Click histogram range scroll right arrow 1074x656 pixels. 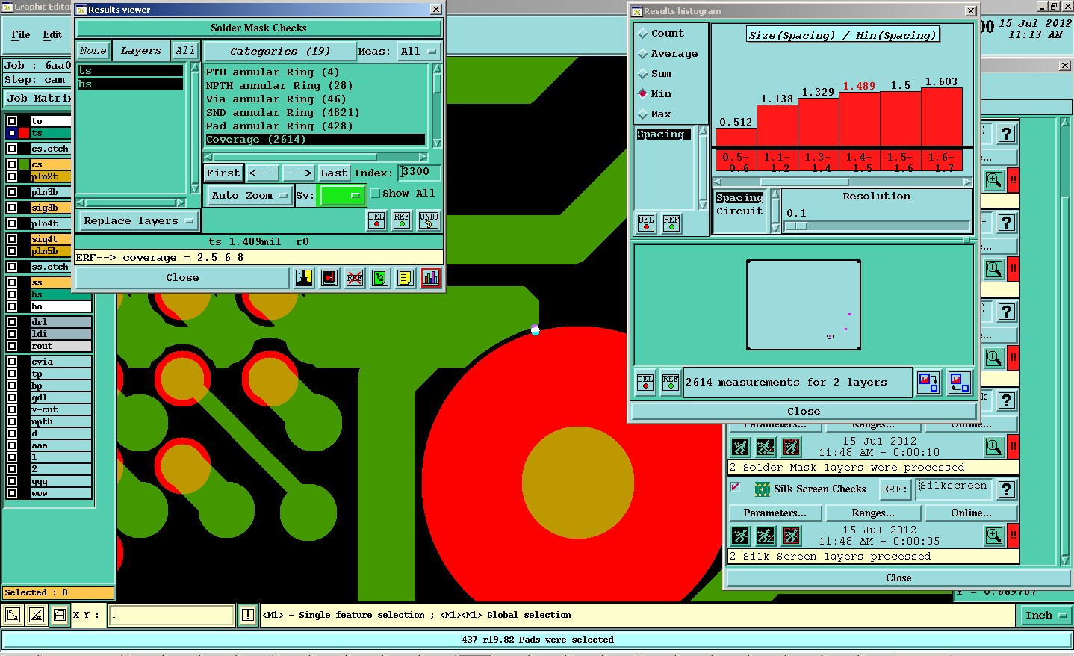[x=967, y=182]
